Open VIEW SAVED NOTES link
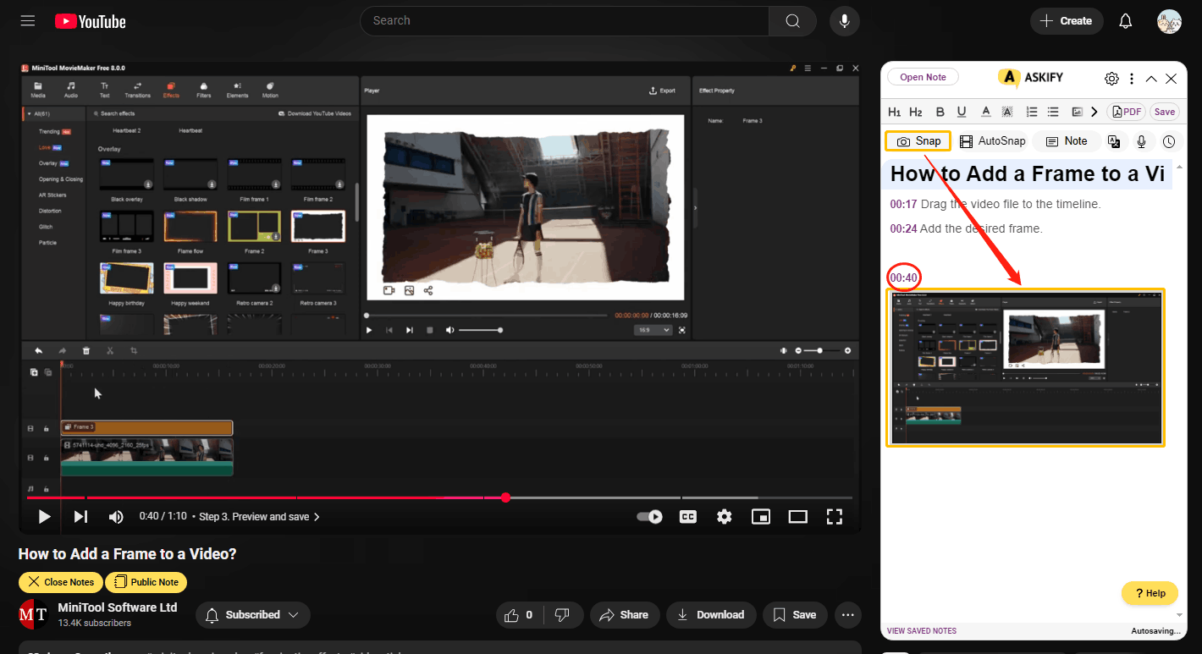 click(922, 631)
